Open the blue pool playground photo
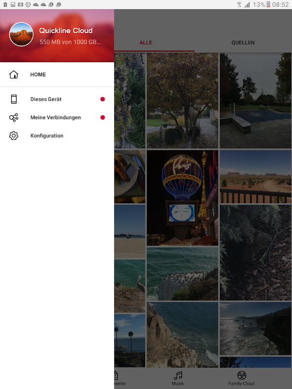 click(x=255, y=101)
